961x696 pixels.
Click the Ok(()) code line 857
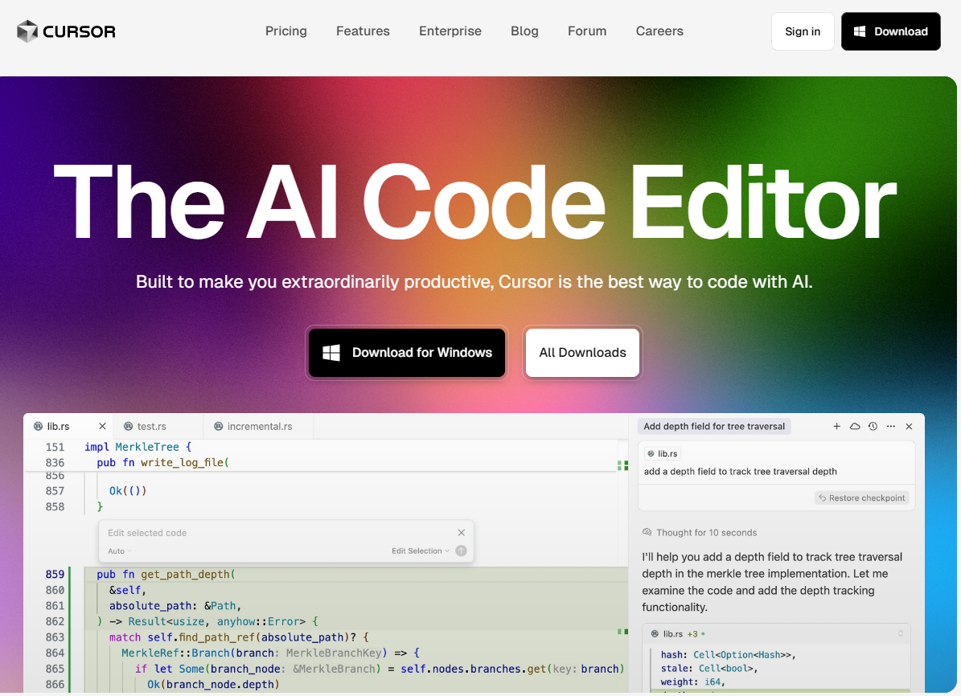[x=128, y=491]
